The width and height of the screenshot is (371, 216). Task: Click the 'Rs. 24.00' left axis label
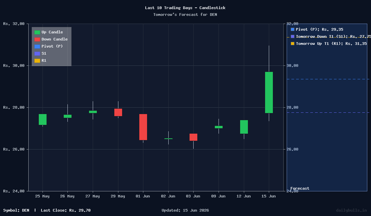14,191
